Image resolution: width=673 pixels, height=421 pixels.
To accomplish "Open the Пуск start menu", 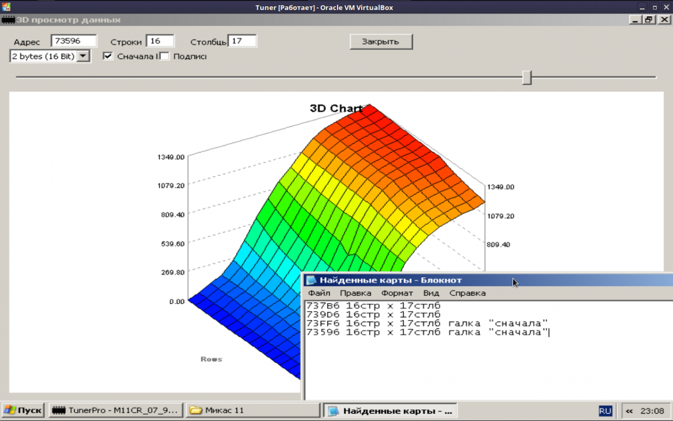I will tap(23, 410).
